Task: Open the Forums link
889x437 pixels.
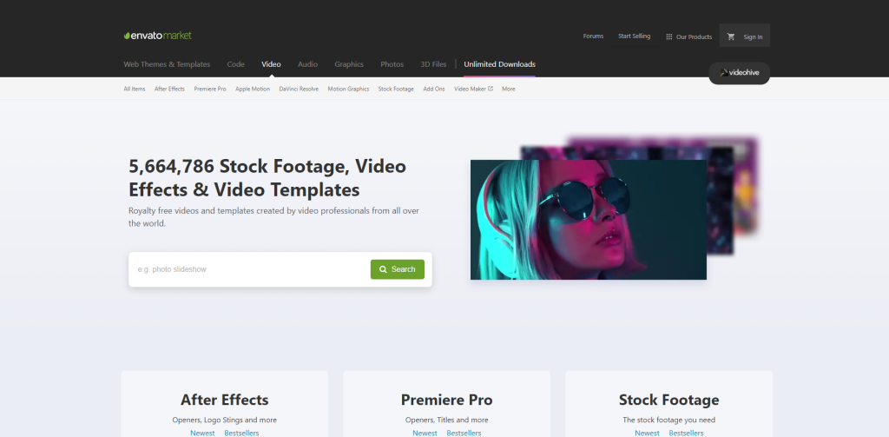Action: (593, 36)
